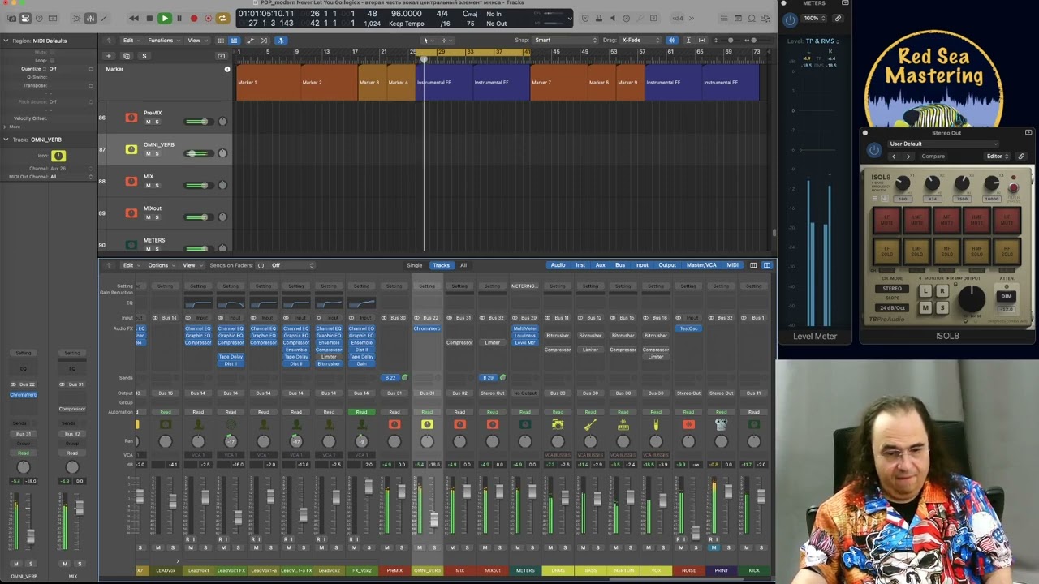
Task: Toggle the Master/VCA filter button
Action: (x=701, y=265)
